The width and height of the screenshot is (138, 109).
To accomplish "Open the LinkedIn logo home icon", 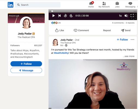I will 10,5.
